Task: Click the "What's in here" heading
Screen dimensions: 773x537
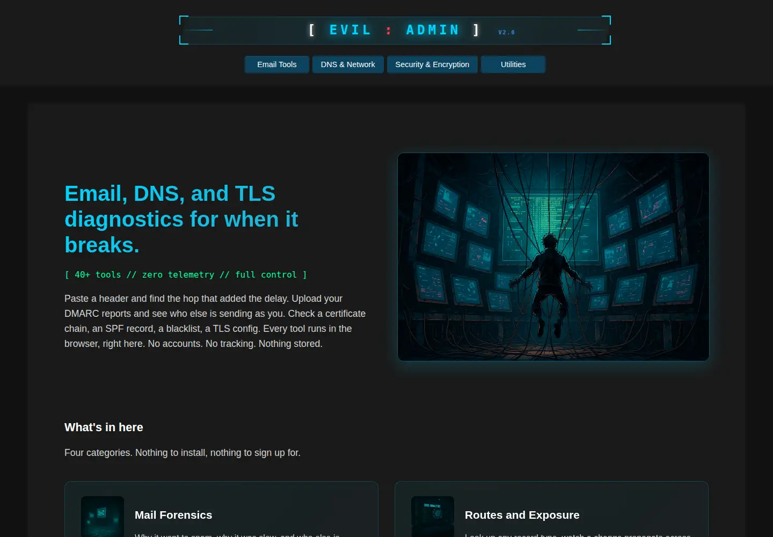Action: pyautogui.click(x=104, y=427)
